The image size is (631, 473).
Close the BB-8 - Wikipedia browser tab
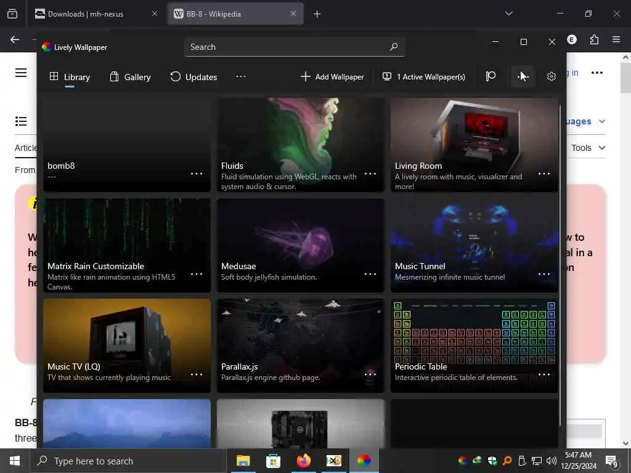pos(293,14)
